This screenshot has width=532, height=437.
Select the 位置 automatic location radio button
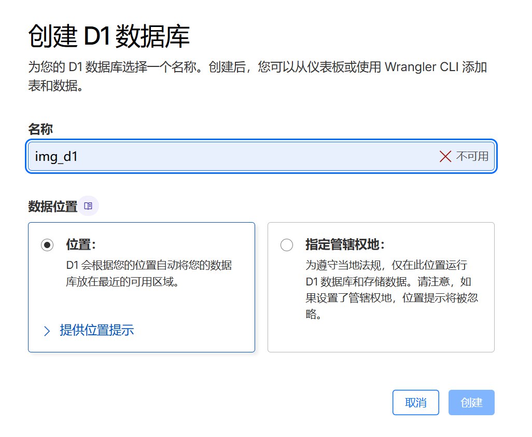click(x=47, y=245)
